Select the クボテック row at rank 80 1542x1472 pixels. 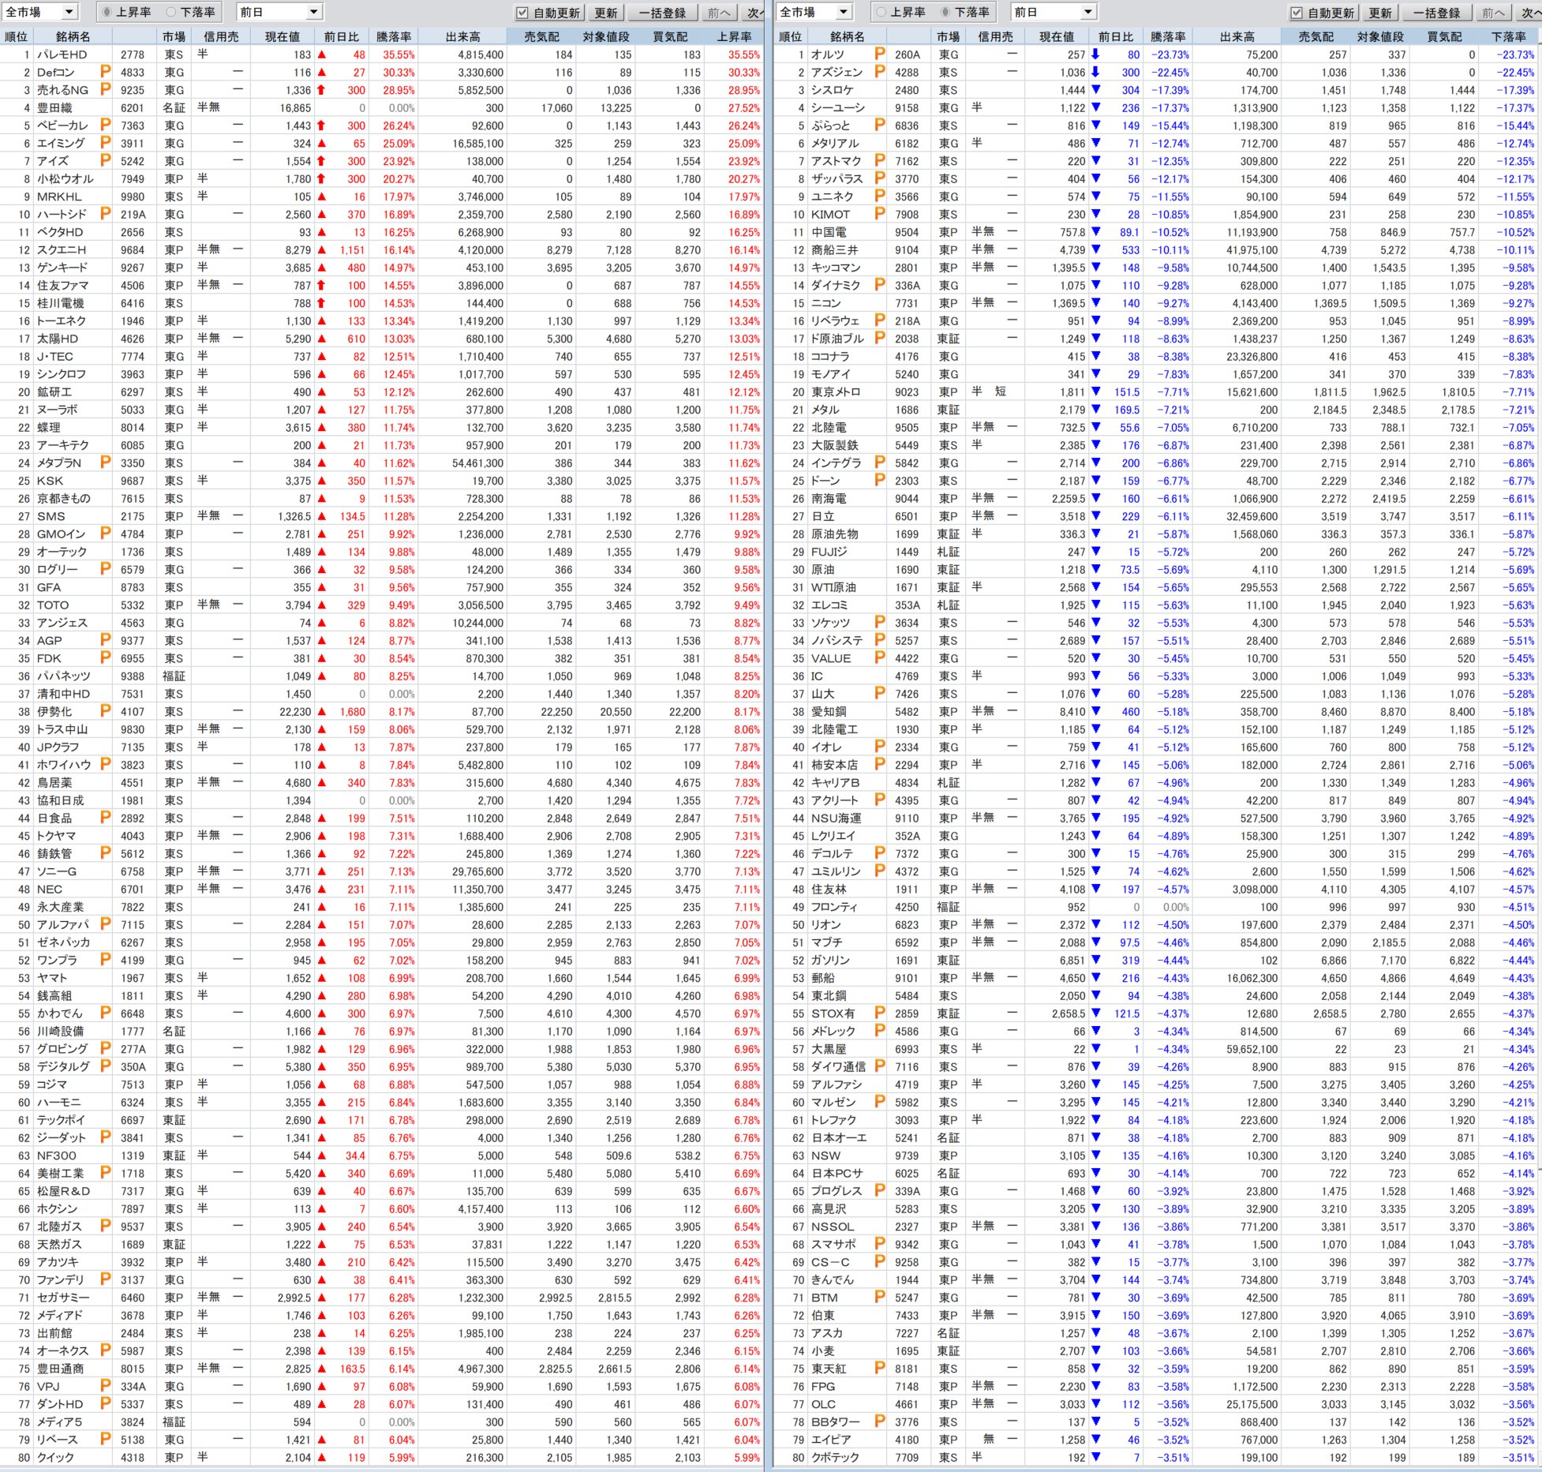pyautogui.click(x=1157, y=1457)
